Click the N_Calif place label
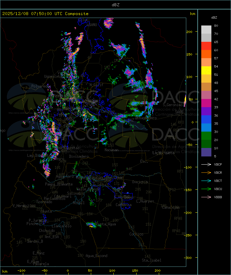Viewport: 231px width, 275px height. (x=96, y=85)
